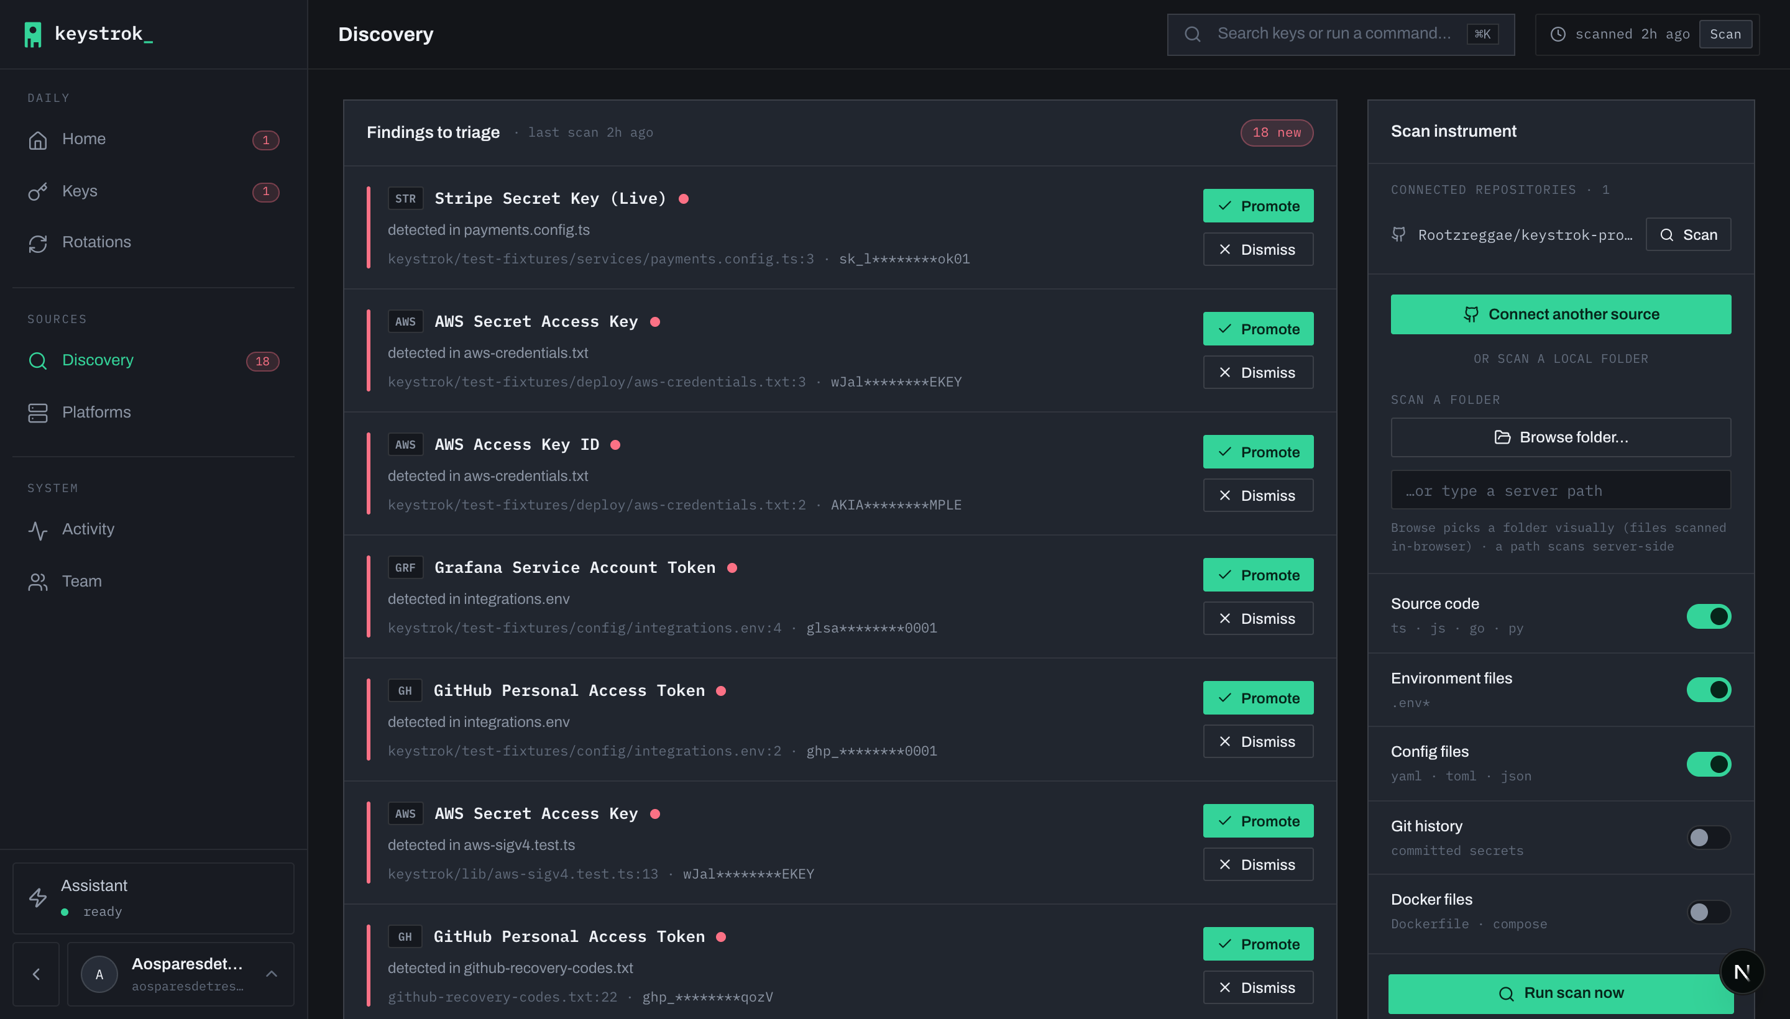Click the Platforms server icon
Viewport: 1790px width, 1019px height.
coord(38,413)
